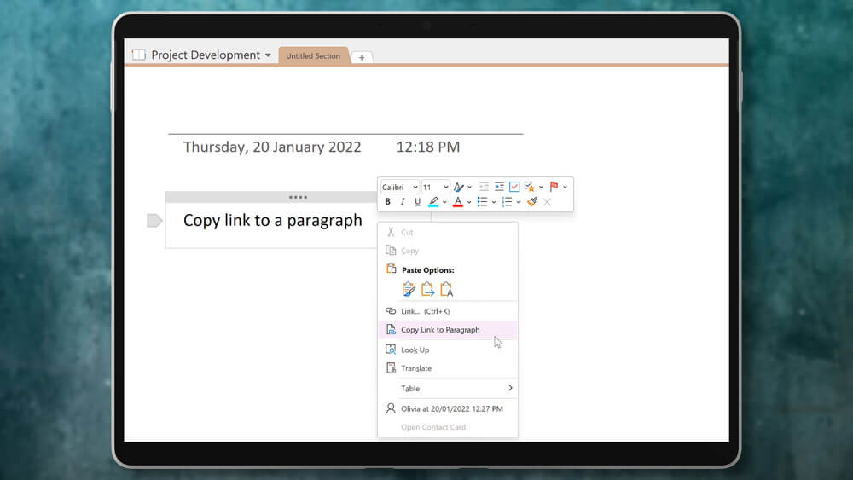Toggle bold formatting in mini toolbar
Viewport: 853px width, 480px height.
pyautogui.click(x=387, y=202)
